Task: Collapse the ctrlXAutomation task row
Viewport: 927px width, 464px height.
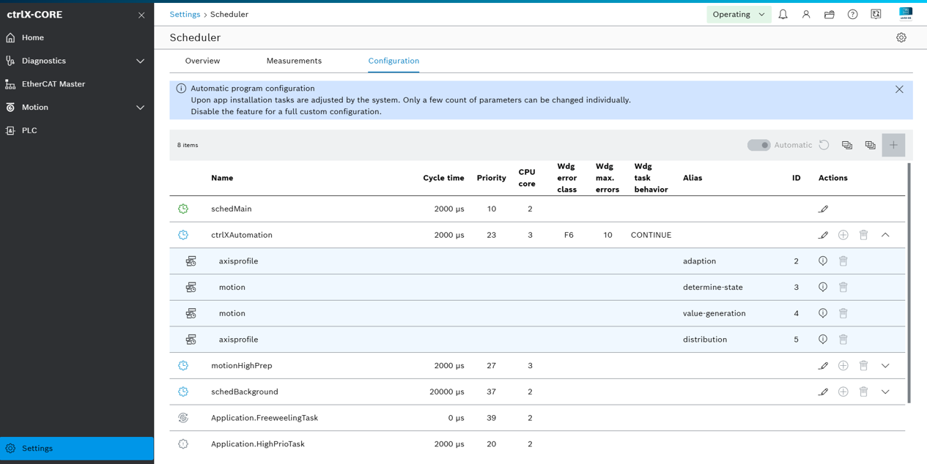Action: [885, 235]
